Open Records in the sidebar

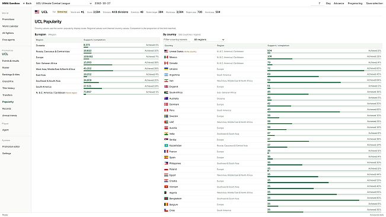click(7, 108)
